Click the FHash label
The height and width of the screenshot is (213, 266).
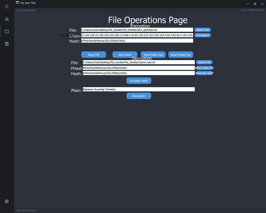[77, 68]
